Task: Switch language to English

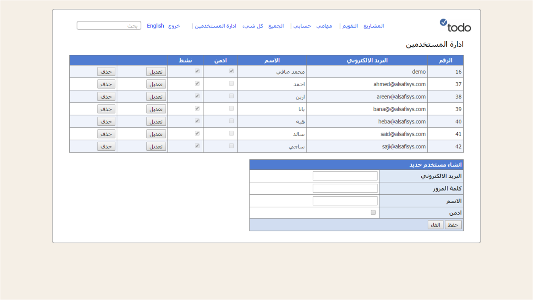Action: (155, 26)
